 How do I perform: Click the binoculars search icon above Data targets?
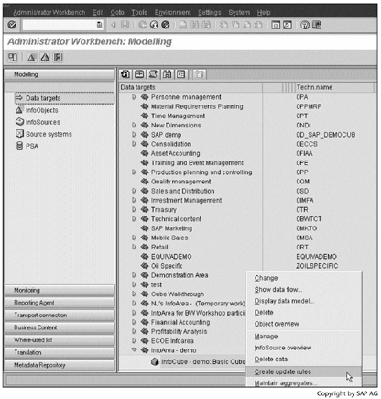(167, 74)
